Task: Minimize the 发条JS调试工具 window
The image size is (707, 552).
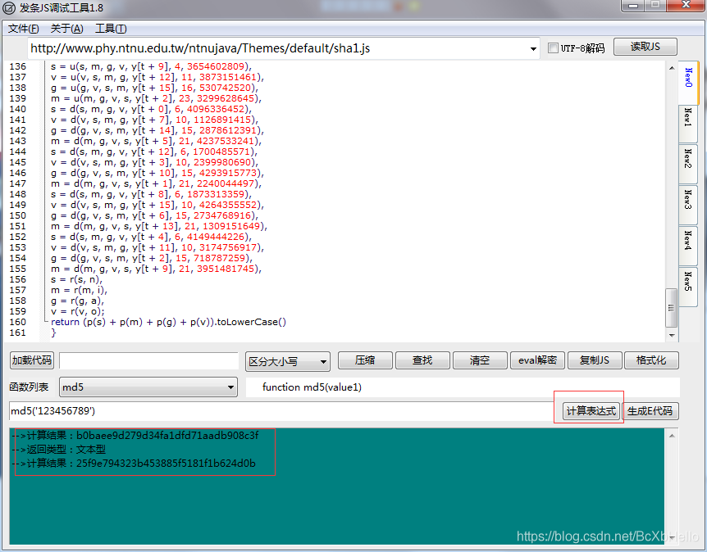Action: coord(633,6)
